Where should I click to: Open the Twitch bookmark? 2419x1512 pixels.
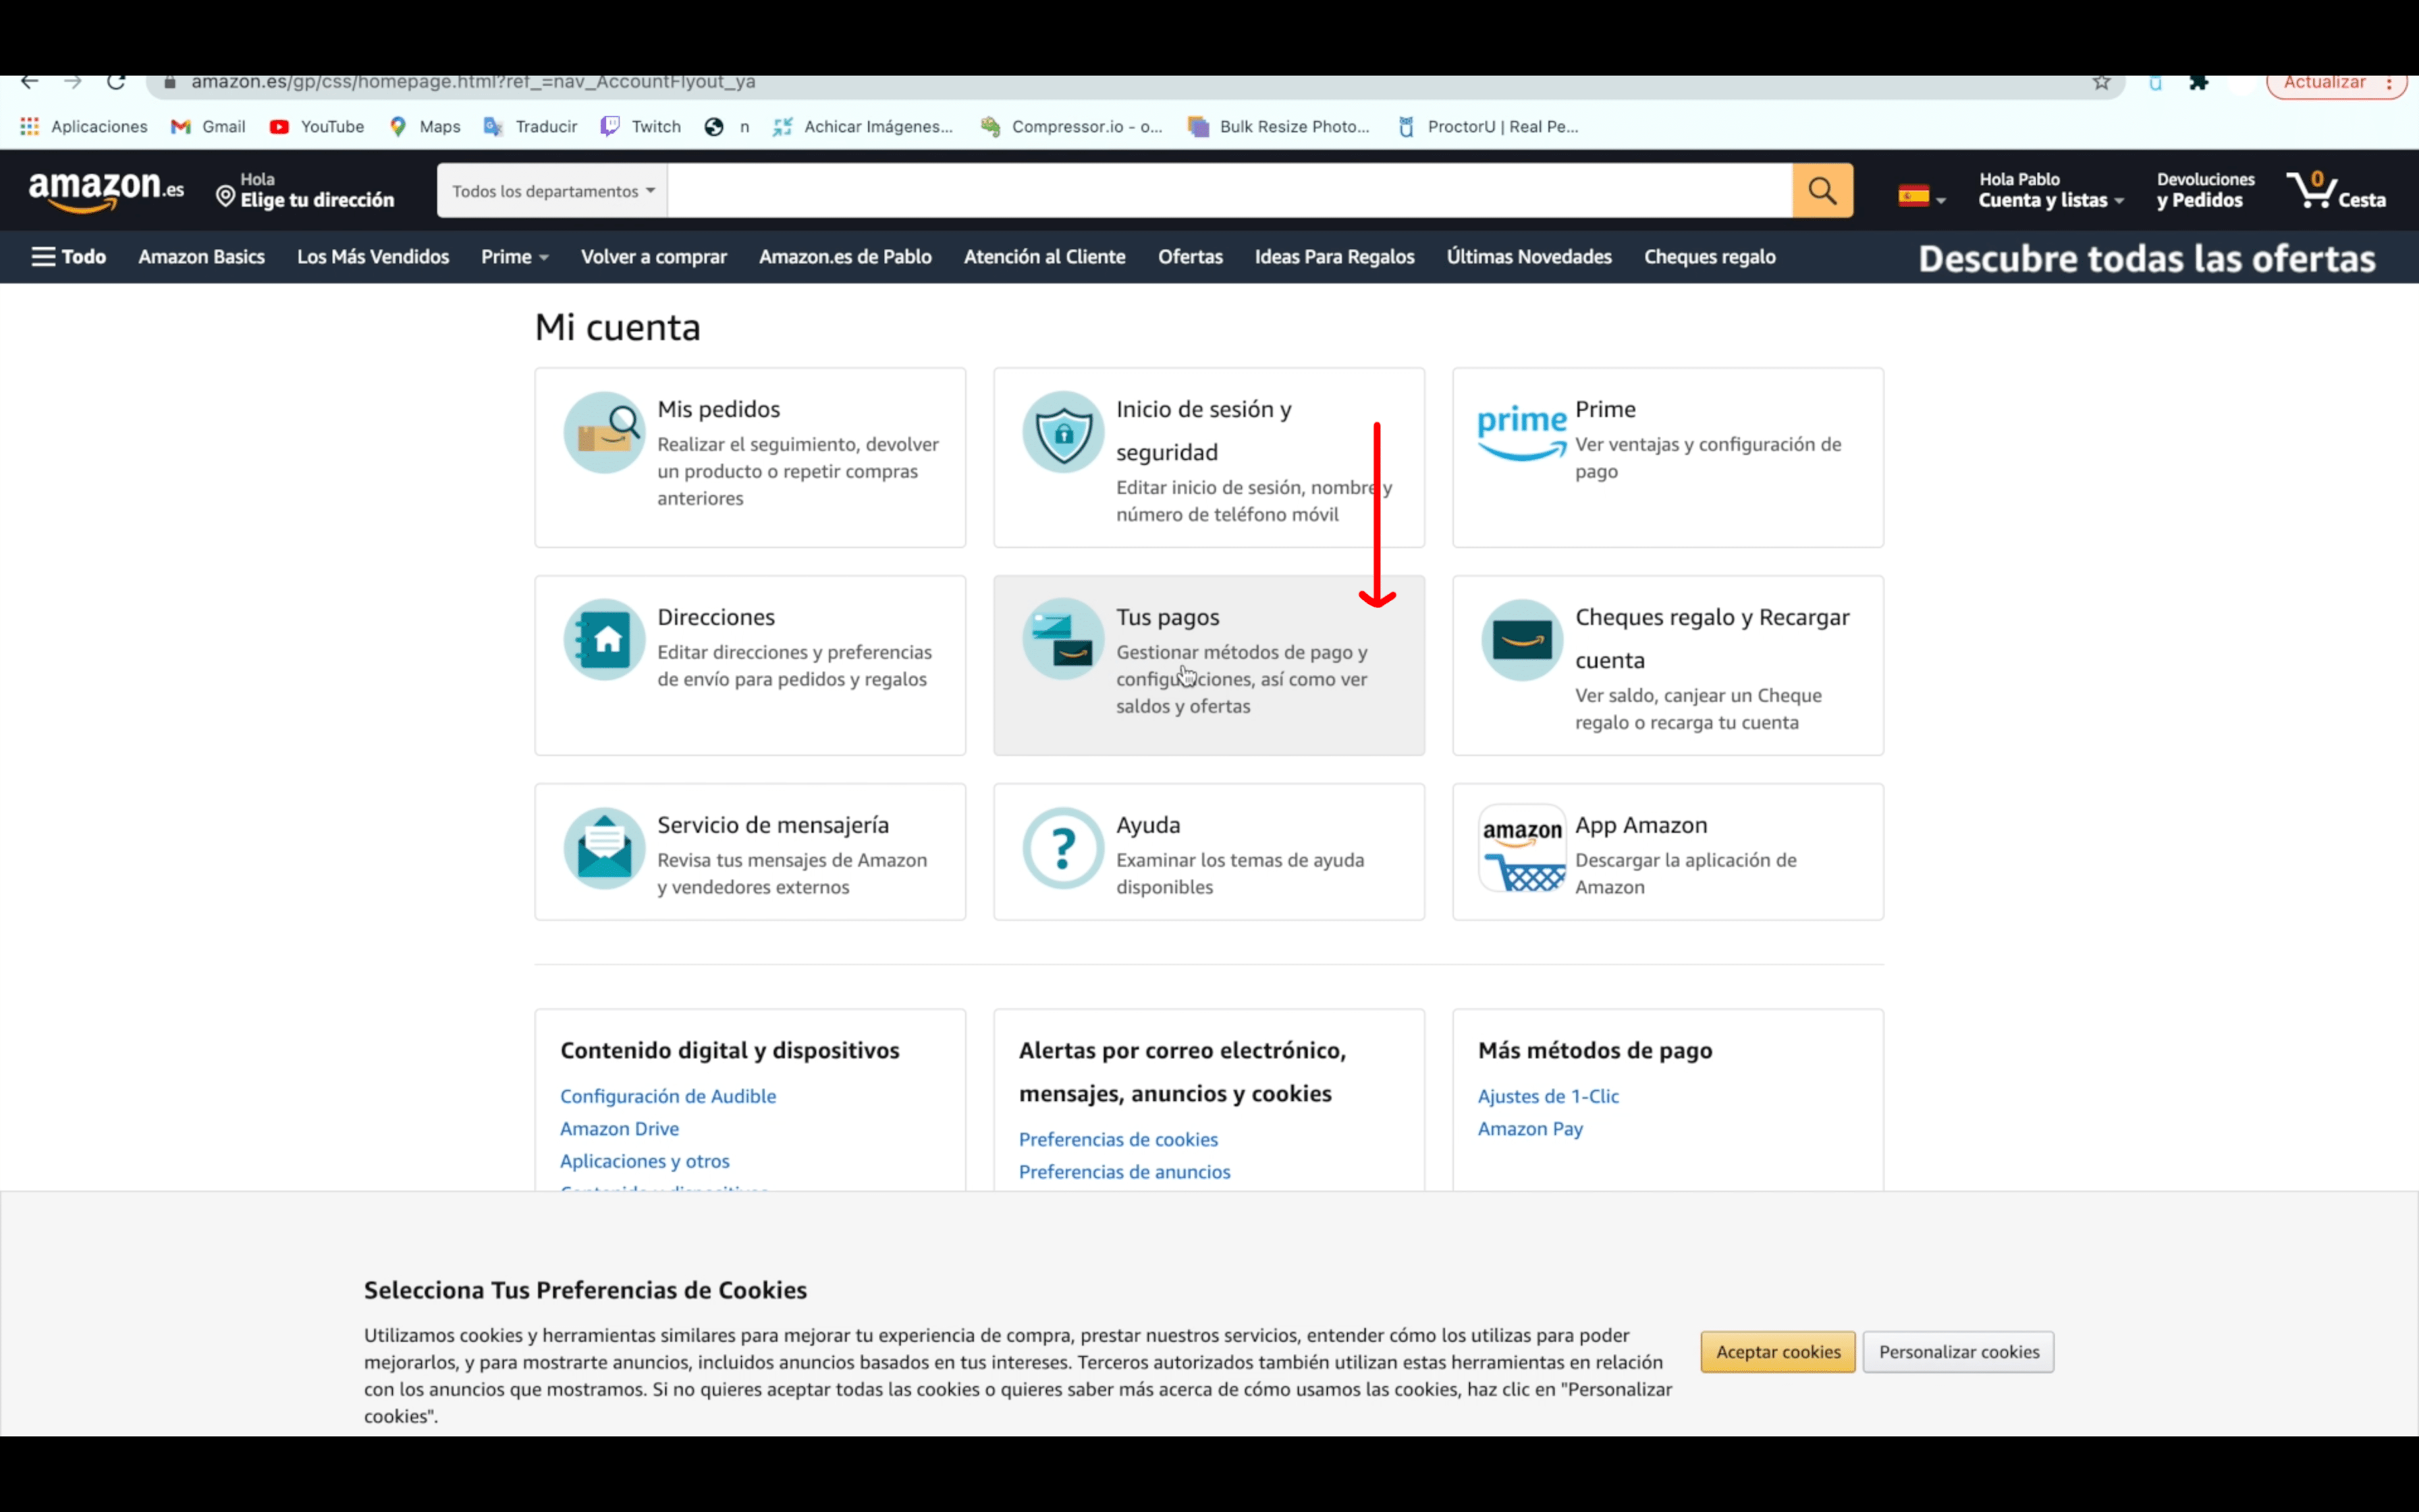pyautogui.click(x=641, y=127)
